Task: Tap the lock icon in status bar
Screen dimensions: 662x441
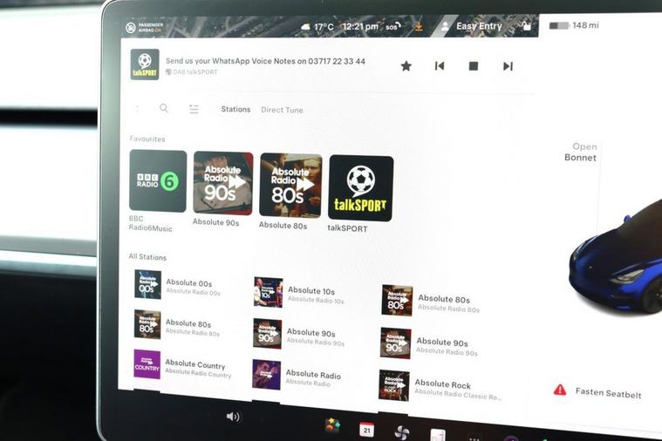Action: coord(526,25)
